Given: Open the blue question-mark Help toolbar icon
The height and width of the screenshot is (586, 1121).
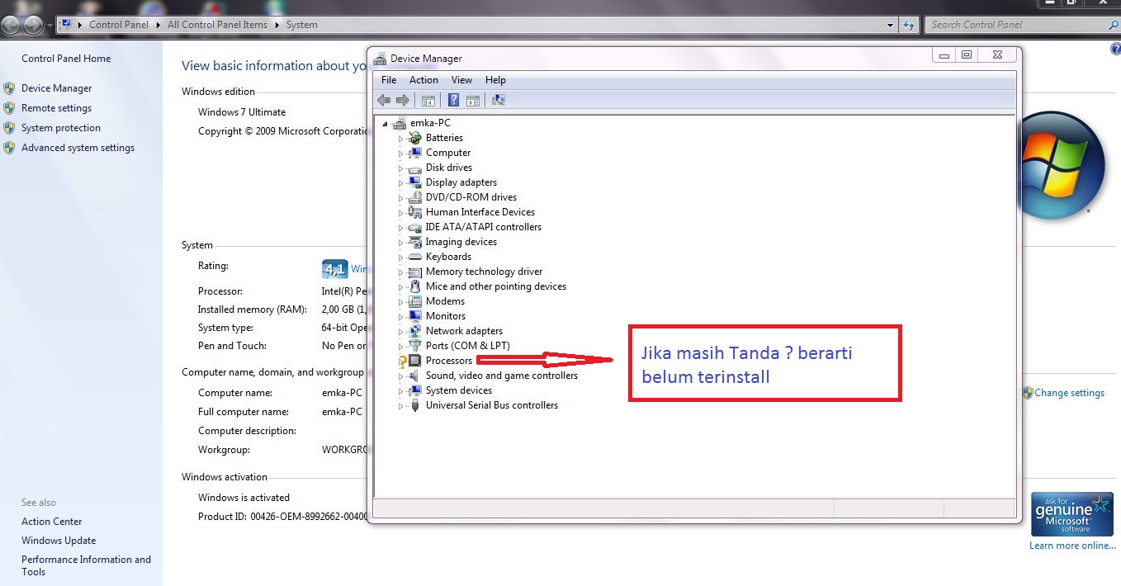Looking at the screenshot, I should point(453,100).
